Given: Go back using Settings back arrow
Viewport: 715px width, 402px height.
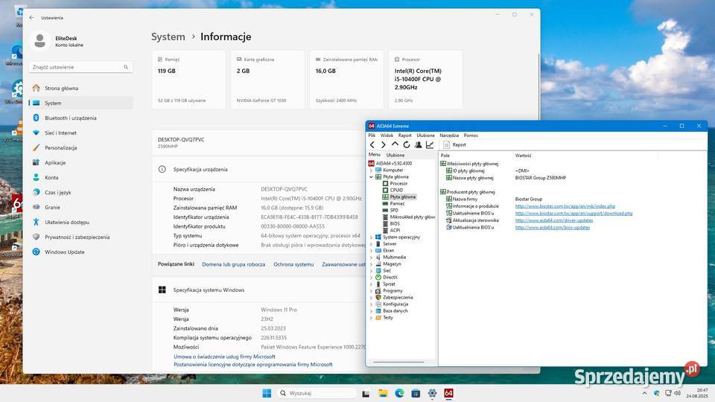Looking at the screenshot, I should point(31,18).
